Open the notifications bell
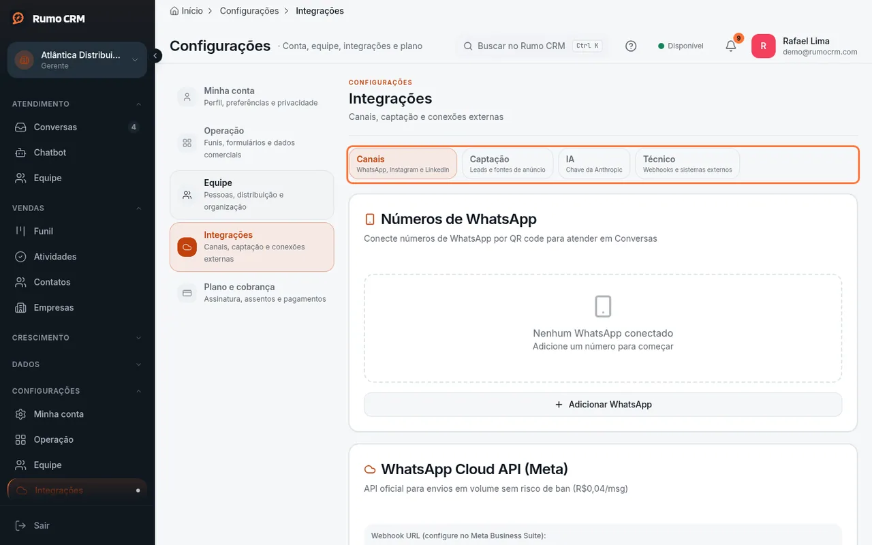This screenshot has height=545, width=872. pyautogui.click(x=731, y=46)
